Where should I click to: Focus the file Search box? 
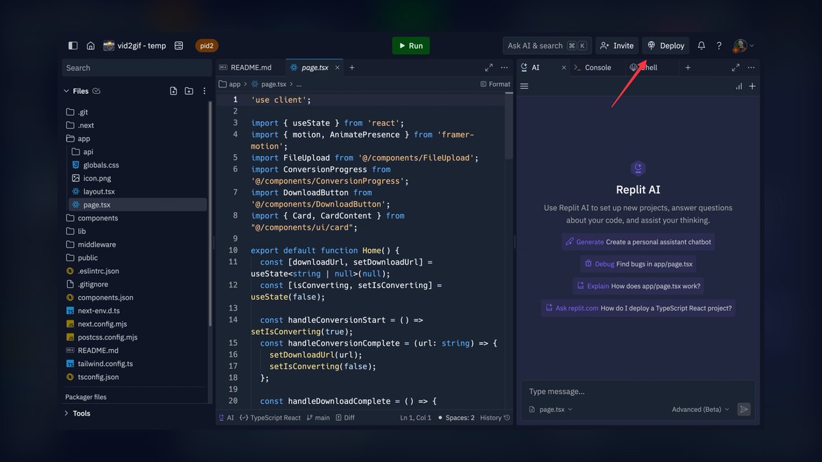[x=136, y=68]
